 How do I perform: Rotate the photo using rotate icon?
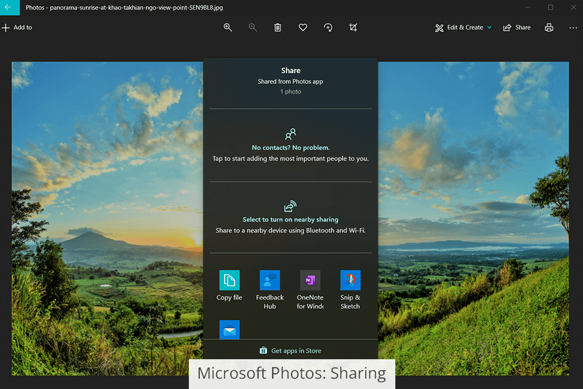pyautogui.click(x=328, y=27)
